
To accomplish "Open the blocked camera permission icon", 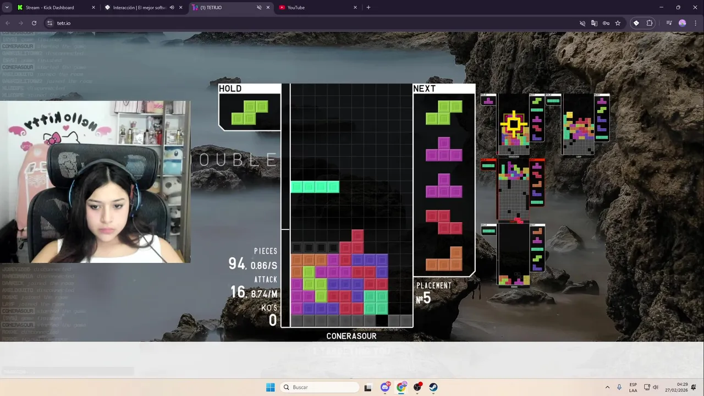I will tap(582, 23).
